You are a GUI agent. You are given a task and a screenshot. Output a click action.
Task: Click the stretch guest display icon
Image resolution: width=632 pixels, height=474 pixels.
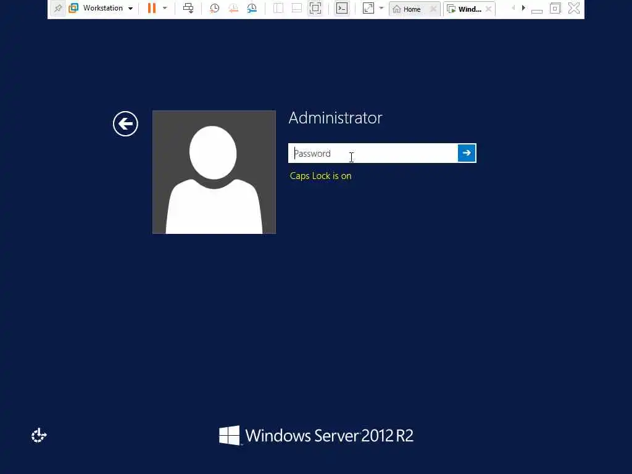pos(368,8)
